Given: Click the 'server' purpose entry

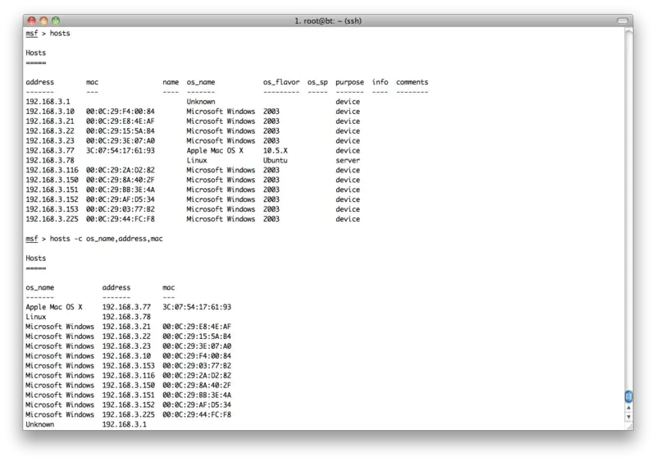Looking at the screenshot, I should coord(348,161).
